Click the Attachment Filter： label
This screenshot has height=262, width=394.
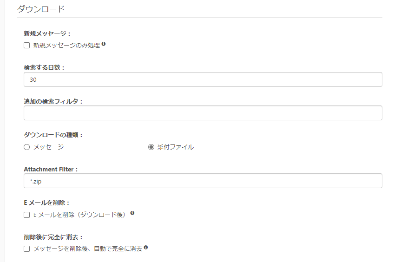coord(51,169)
